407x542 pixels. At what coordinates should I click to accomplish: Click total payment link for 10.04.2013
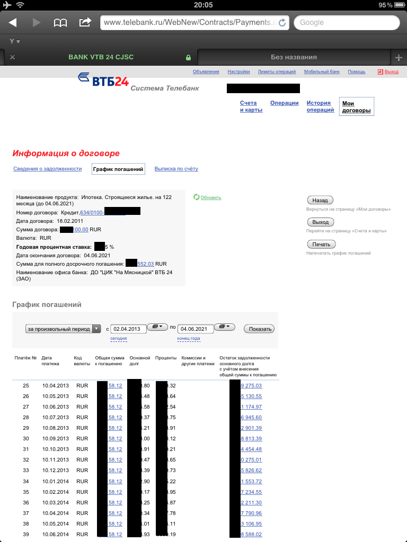[115, 385]
